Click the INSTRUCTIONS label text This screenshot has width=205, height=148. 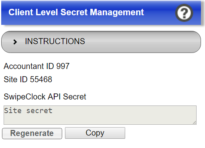coord(55,41)
